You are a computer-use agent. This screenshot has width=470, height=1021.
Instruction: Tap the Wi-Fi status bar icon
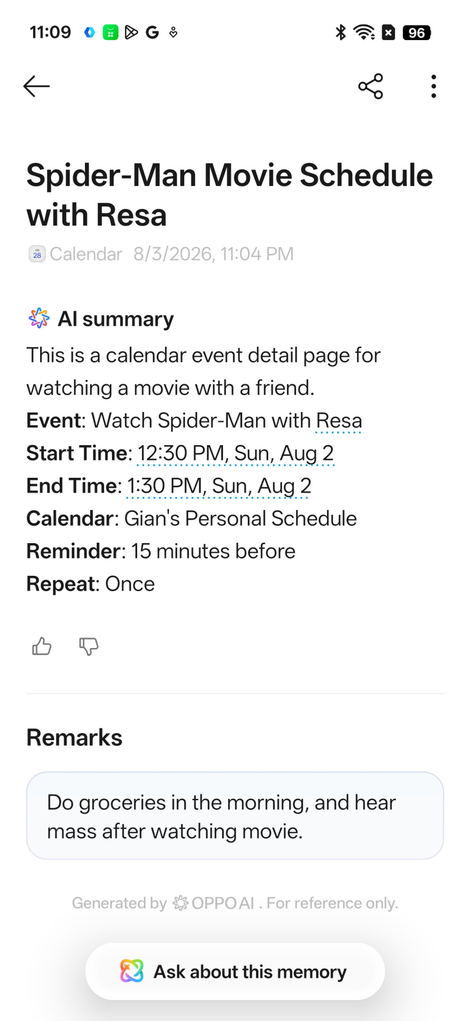click(x=364, y=32)
